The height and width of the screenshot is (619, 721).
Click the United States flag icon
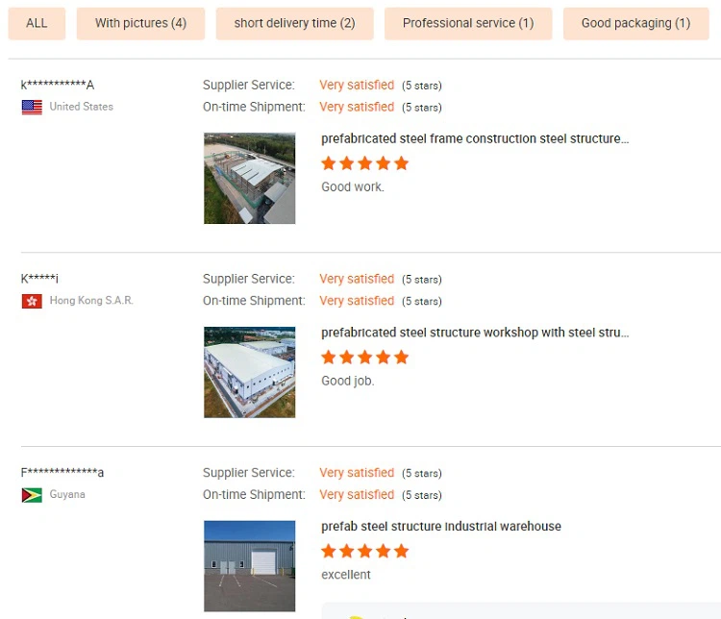tap(32, 107)
